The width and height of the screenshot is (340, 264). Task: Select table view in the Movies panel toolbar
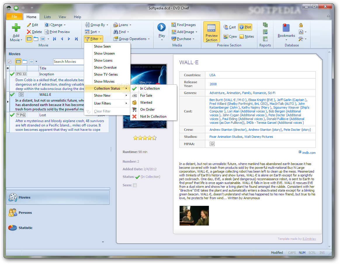pyautogui.click(x=18, y=62)
